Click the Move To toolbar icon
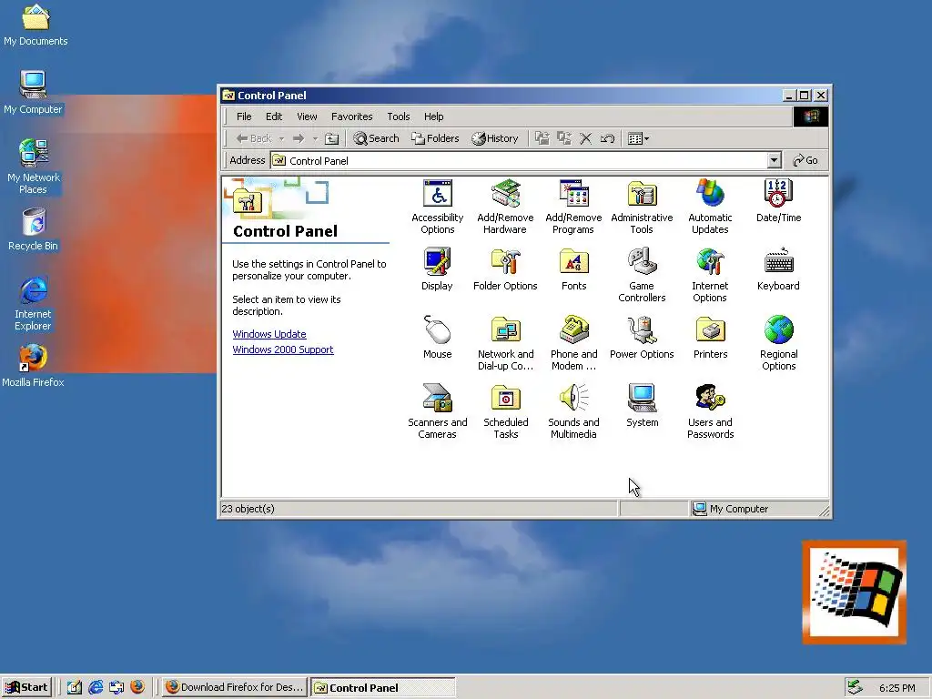932x699 pixels. point(542,138)
